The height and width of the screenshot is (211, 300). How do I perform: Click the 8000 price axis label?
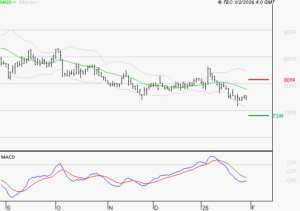(290, 86)
